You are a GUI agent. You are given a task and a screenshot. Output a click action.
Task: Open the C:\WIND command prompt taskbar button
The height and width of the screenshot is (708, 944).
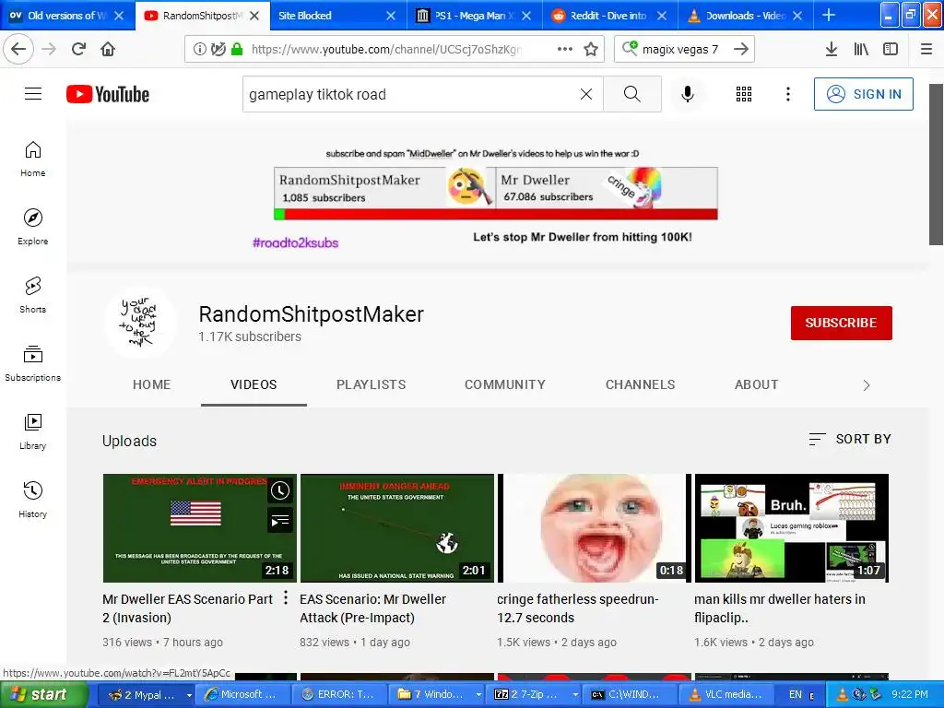[x=631, y=695]
